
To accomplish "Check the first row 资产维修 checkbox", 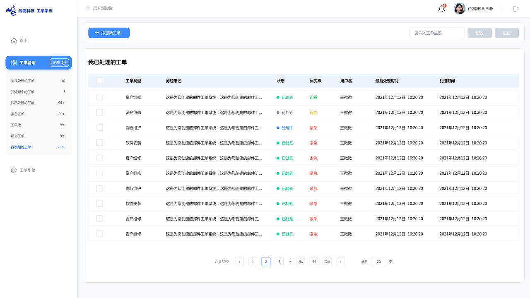I will (99, 97).
